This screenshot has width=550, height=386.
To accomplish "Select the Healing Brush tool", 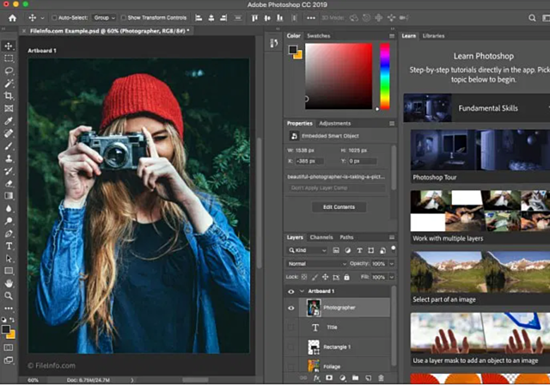I will click(9, 133).
